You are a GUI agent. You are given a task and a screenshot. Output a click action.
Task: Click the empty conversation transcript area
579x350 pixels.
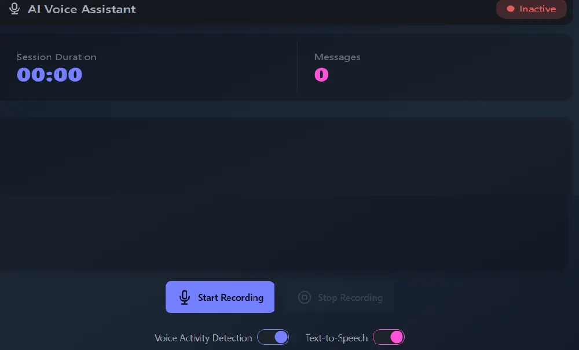(284, 194)
